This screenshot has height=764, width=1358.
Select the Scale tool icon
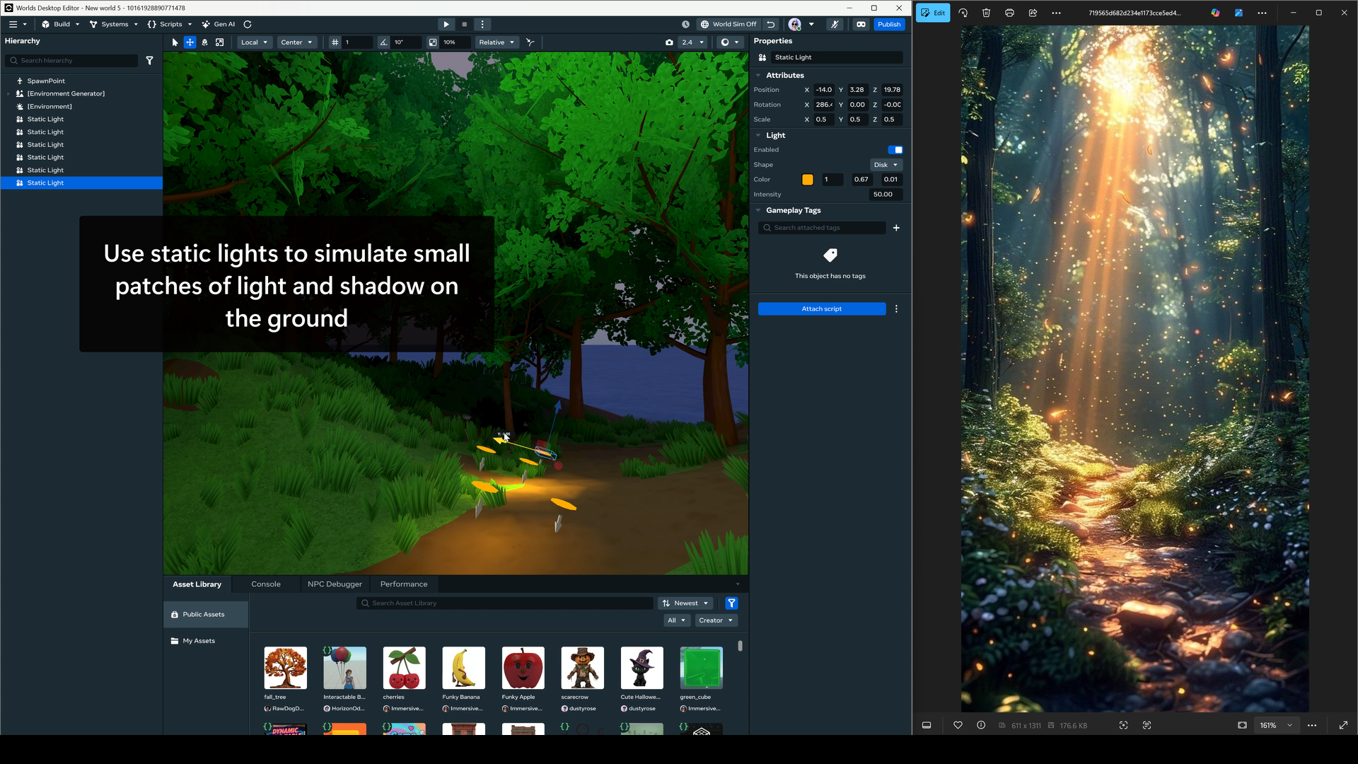[220, 42]
